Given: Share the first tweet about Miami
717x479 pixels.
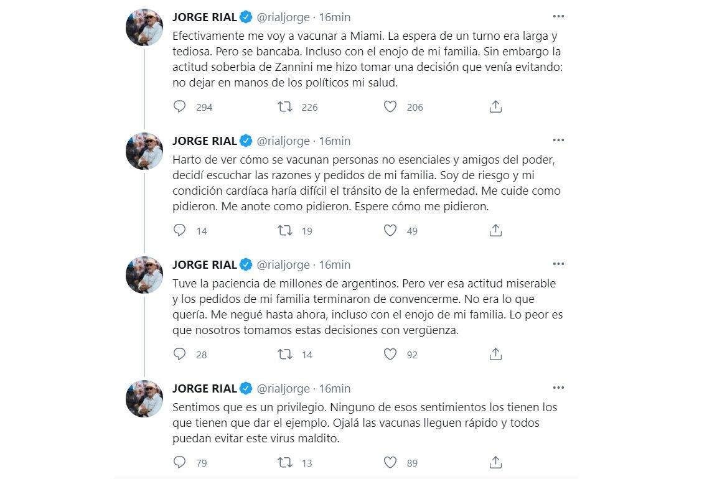Looking at the screenshot, I should pos(495,107).
